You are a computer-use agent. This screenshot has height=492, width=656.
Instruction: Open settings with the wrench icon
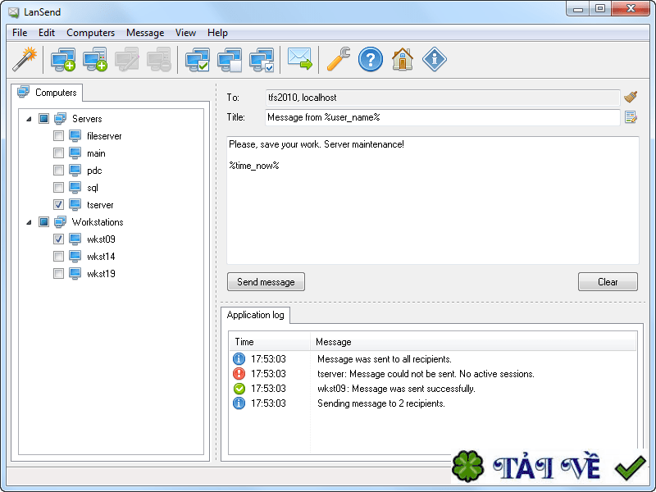click(x=338, y=59)
